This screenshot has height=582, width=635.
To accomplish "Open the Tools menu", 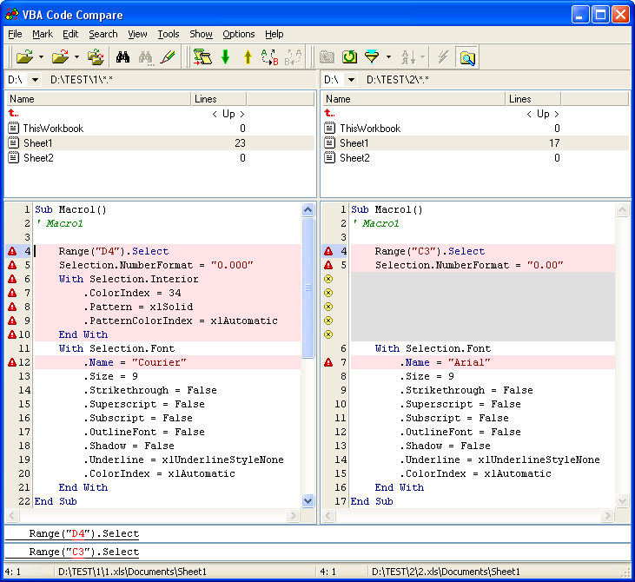I will pos(168,34).
